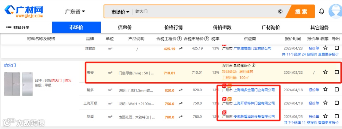
Task: Switch to the 价格指数 tab
Action: [222, 27]
